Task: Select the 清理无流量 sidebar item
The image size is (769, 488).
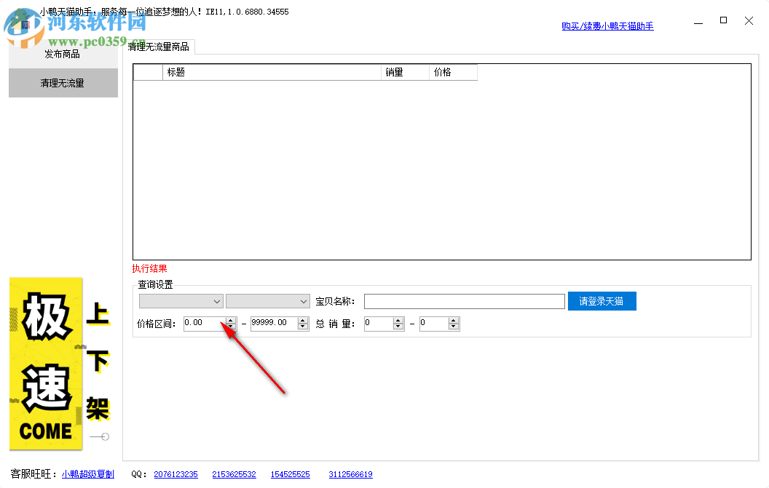Action: 63,84
